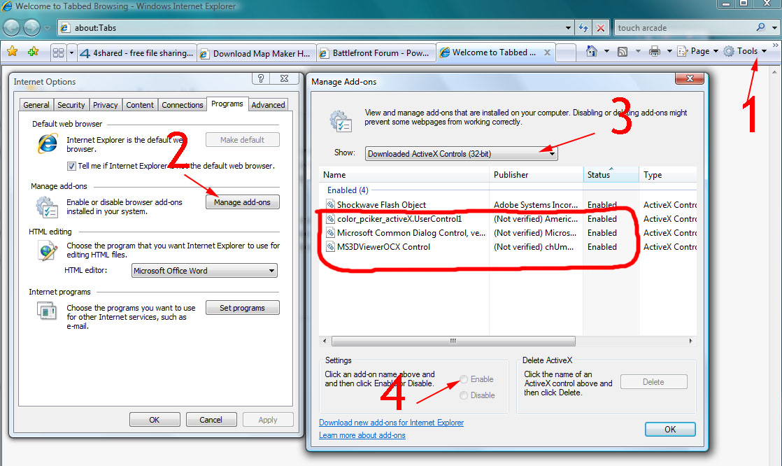Click the RSS Feeds icon
This screenshot has width=782, height=466.
pos(623,51)
